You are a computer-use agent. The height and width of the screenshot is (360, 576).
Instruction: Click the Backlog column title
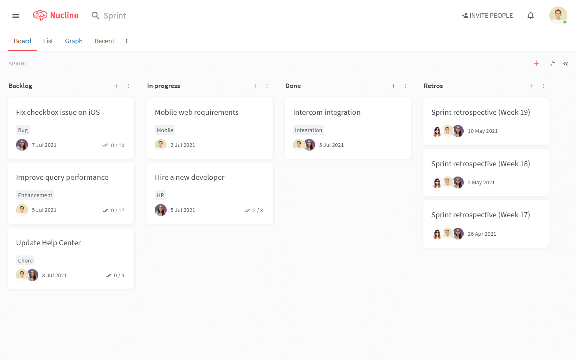(20, 86)
